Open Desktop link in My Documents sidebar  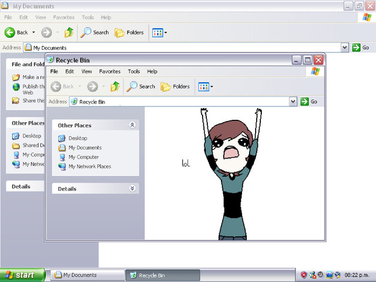(x=32, y=136)
